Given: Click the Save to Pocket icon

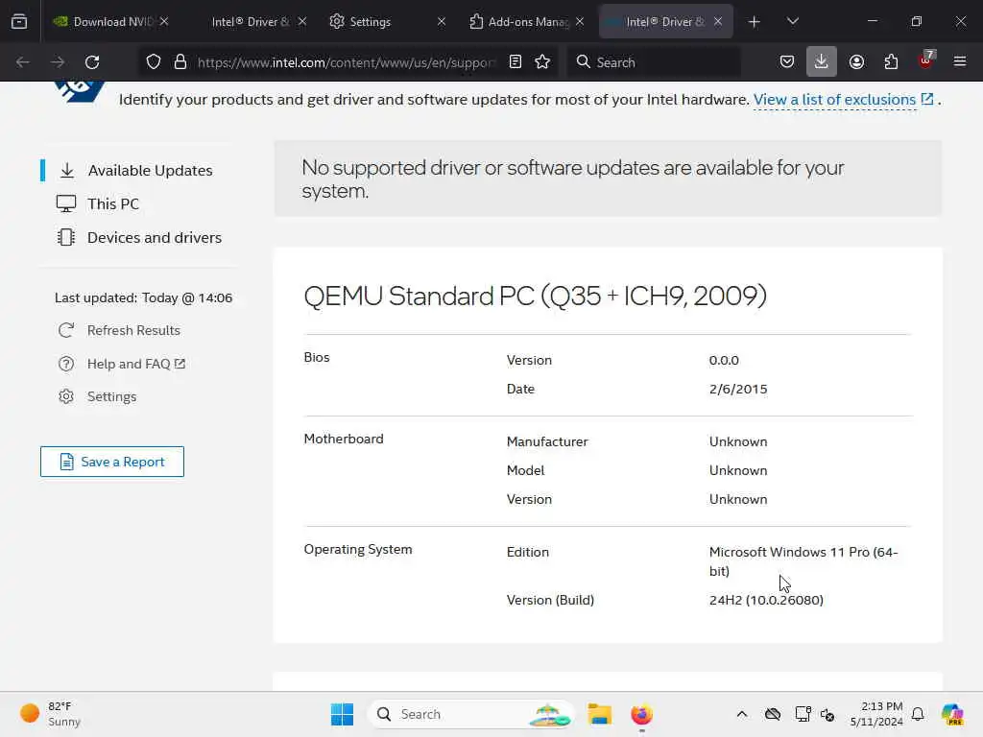Looking at the screenshot, I should (787, 61).
